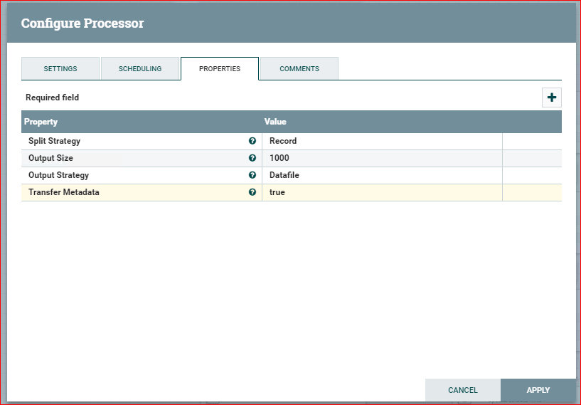Click the Property column header

pos(41,122)
